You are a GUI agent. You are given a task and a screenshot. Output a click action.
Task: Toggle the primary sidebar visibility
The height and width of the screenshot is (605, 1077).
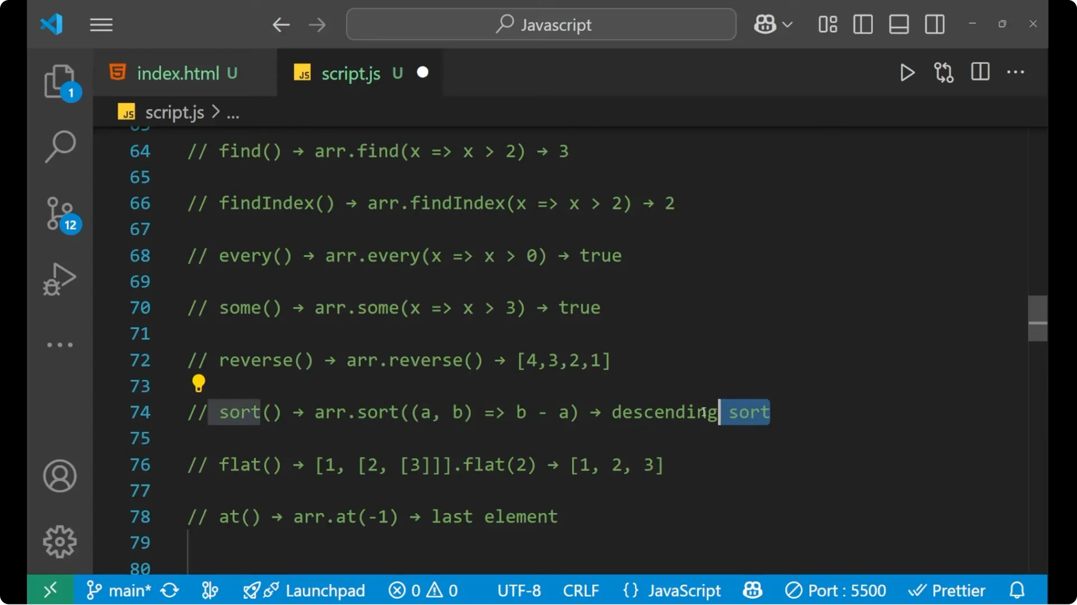tap(863, 24)
